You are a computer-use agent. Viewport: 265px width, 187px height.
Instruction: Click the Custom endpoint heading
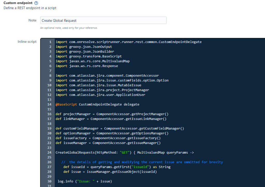click(x=18, y=3)
